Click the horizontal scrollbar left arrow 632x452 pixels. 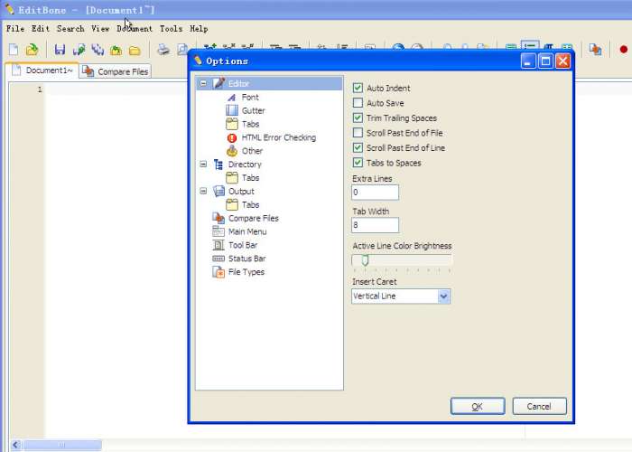[15, 445]
